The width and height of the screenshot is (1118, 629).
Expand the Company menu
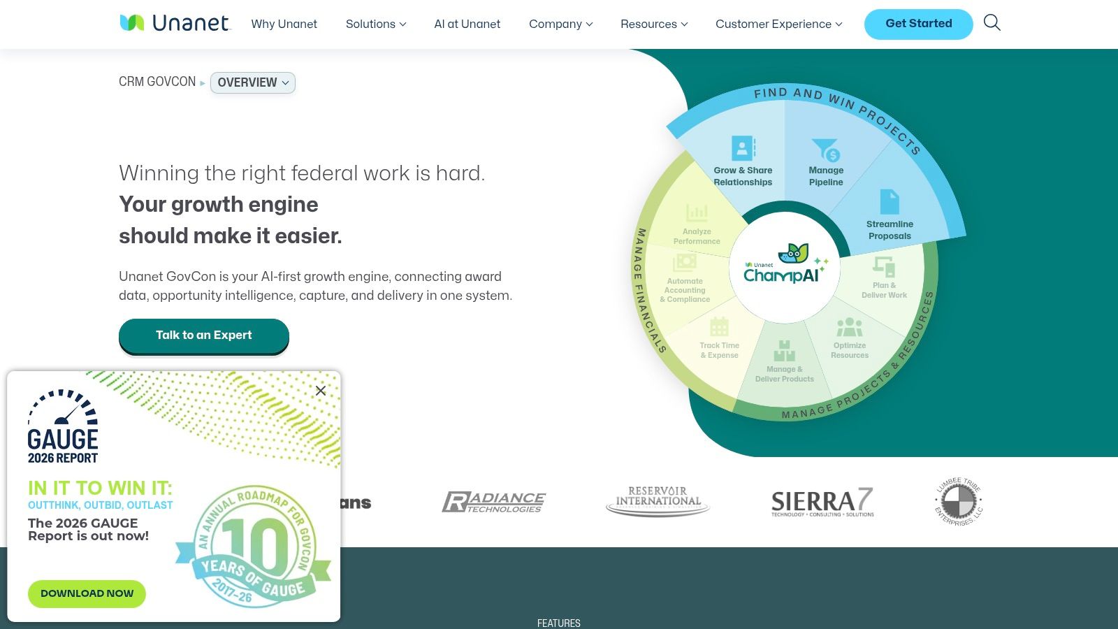click(560, 24)
